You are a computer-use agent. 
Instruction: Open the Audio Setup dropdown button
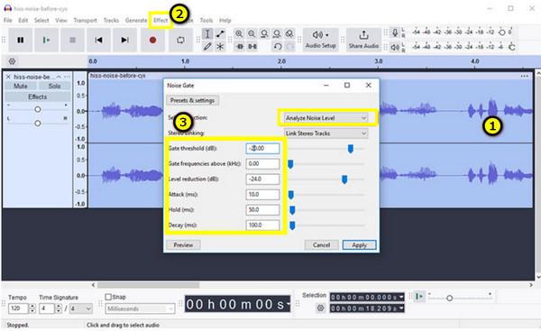coord(320,40)
